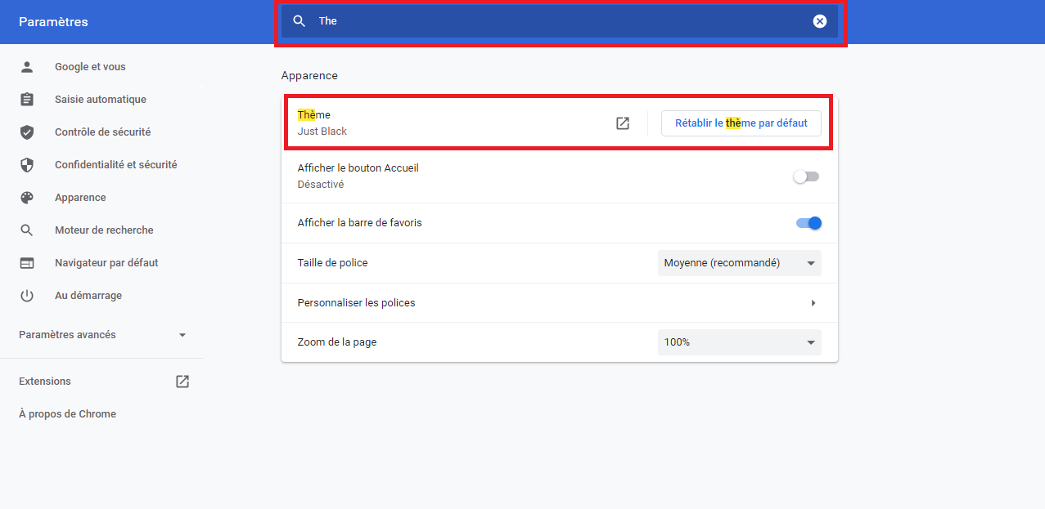Open the Taille de police dropdown
1045x509 pixels.
[739, 263]
